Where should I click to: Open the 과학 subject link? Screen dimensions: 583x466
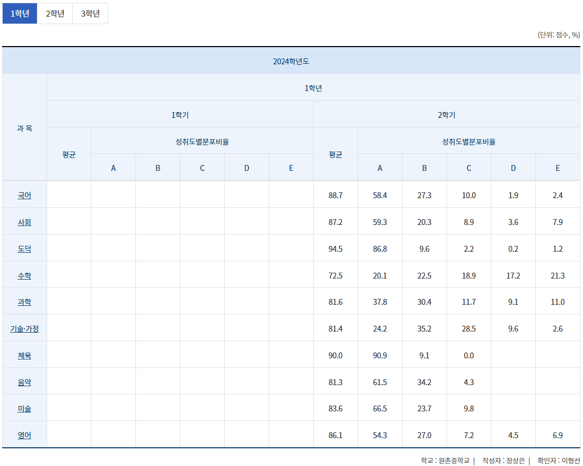(x=25, y=302)
